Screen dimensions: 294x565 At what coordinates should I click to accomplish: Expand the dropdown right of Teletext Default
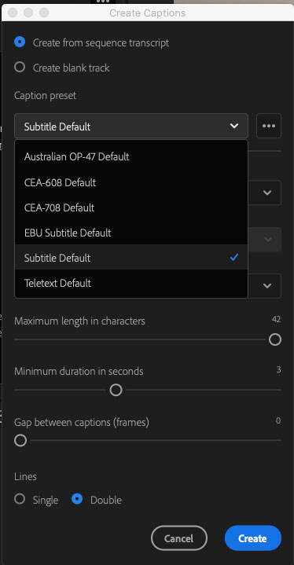[x=267, y=286]
